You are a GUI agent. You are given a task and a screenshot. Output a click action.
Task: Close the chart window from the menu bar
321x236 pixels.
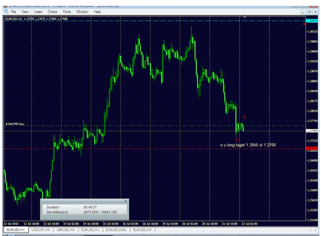pos(315,12)
